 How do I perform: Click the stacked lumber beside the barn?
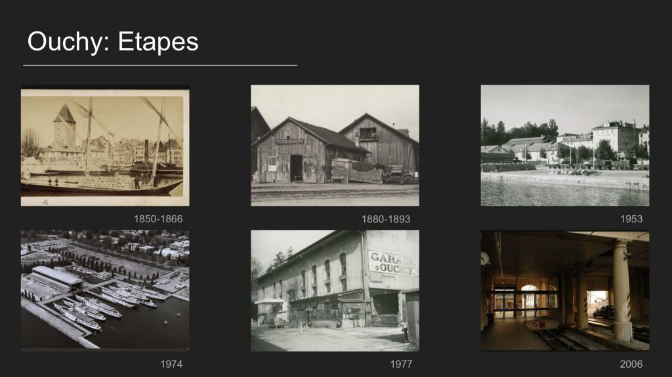click(356, 172)
